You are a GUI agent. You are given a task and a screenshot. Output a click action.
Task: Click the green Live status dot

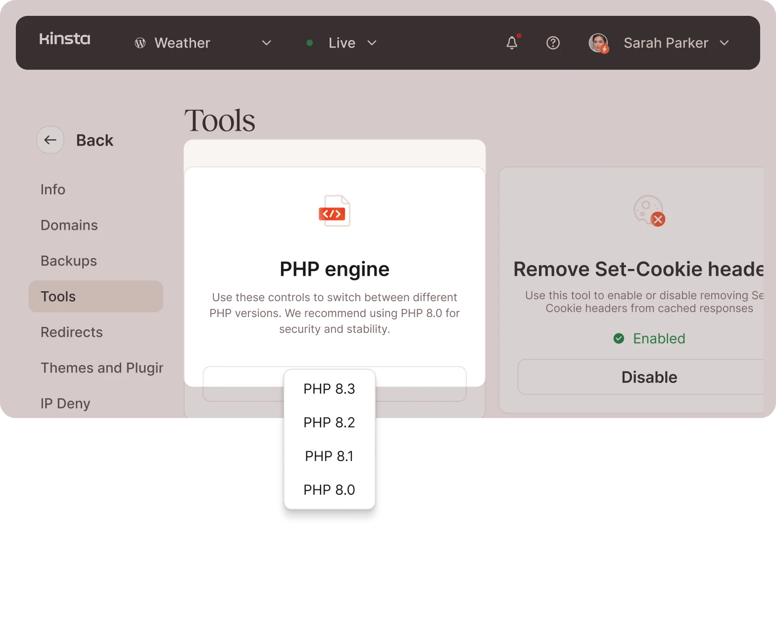(x=309, y=43)
